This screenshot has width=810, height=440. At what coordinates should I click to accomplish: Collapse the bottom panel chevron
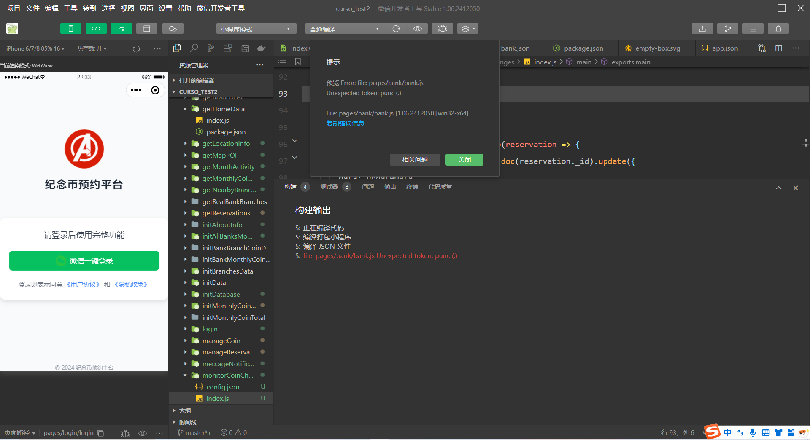click(x=779, y=188)
